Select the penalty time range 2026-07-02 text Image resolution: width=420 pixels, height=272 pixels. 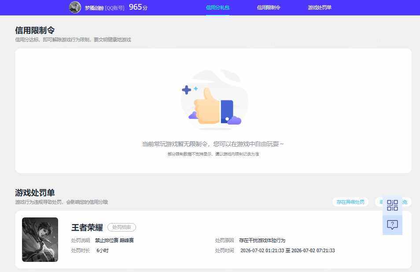tap(287, 250)
